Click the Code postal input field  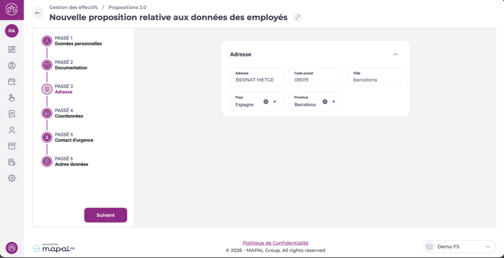pos(315,80)
